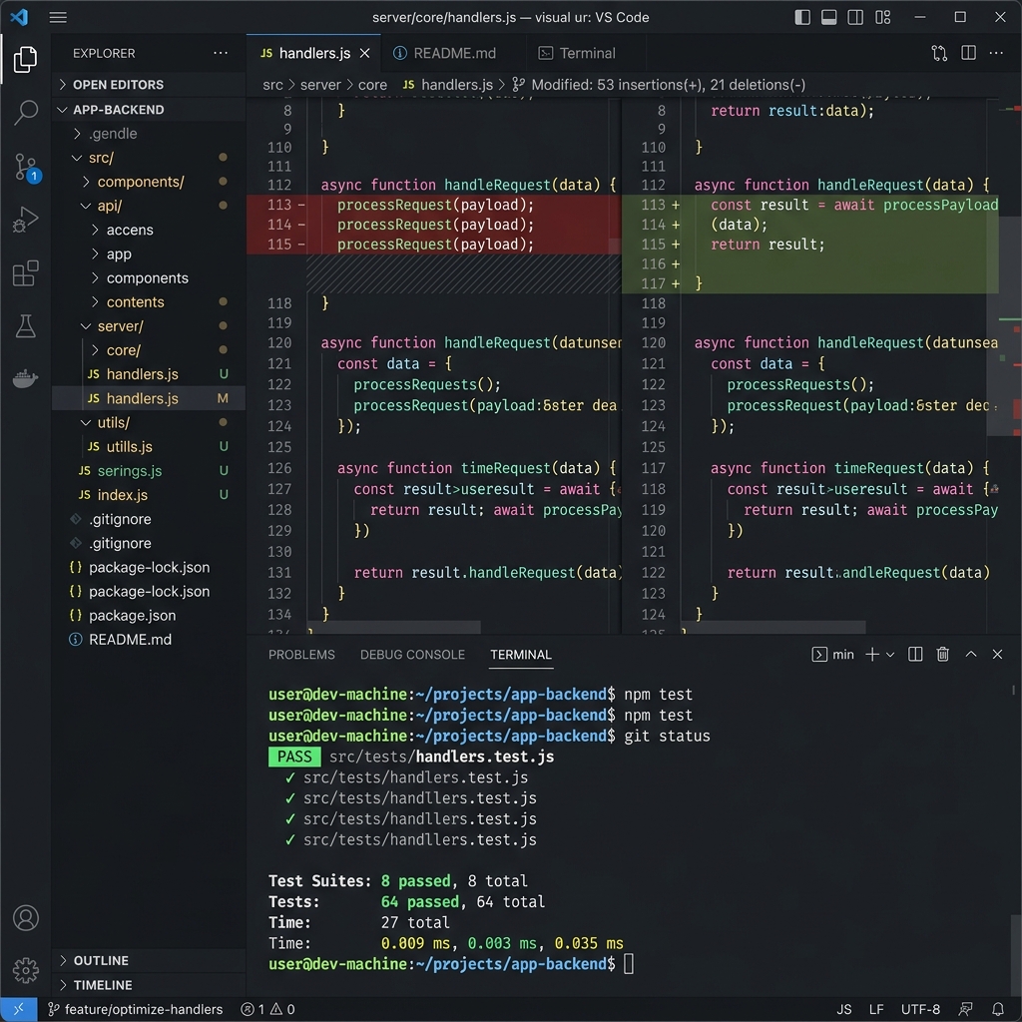Open utills.js in the explorer

click(x=149, y=446)
